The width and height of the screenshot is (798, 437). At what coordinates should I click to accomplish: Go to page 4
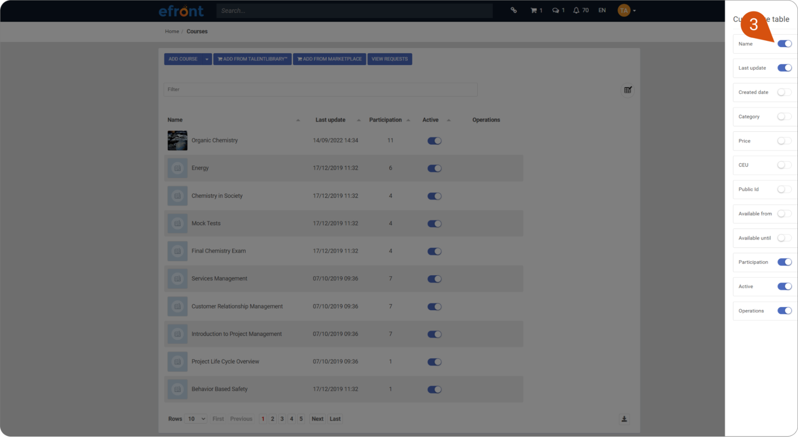(292, 419)
